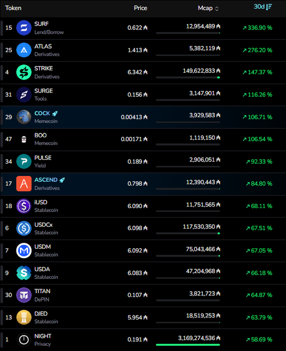Image resolution: width=286 pixels, height=351 pixels.
Task: Click the USDM token logo icon
Action: pyautogui.click(x=24, y=250)
